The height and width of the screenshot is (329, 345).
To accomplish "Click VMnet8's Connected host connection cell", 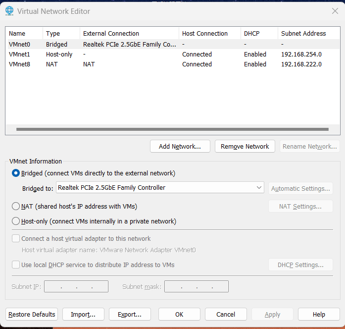I will [x=197, y=64].
